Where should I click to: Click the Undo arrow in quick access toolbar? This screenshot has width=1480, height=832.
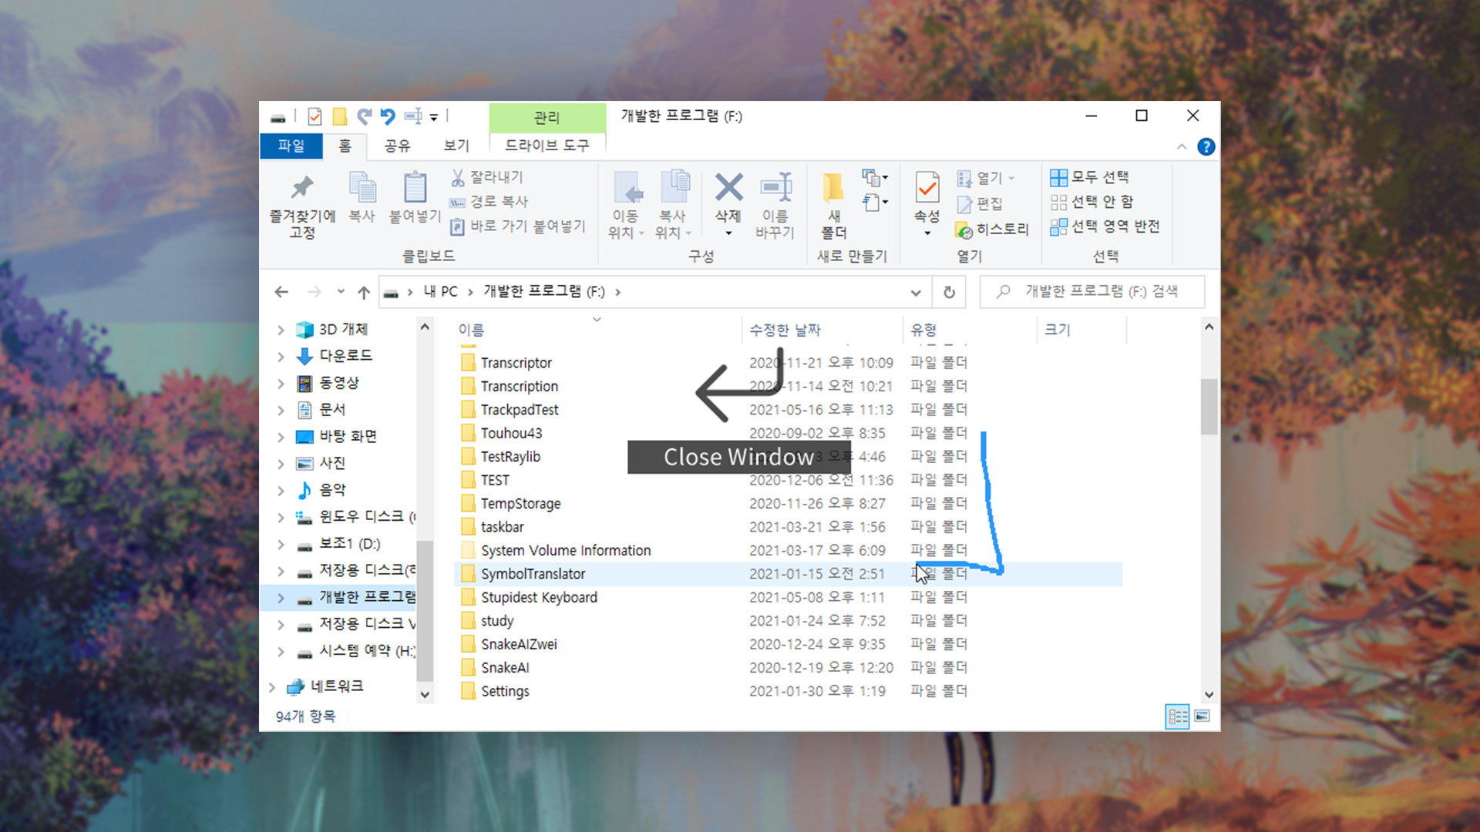point(388,116)
